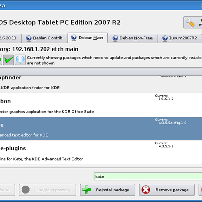This screenshot has width=202, height=202.
Task: Select the application finder for KDE package row
Action: 101,84
